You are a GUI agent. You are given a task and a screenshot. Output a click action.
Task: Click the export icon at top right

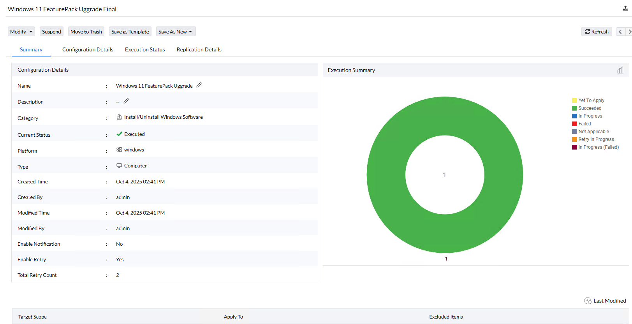click(x=625, y=9)
